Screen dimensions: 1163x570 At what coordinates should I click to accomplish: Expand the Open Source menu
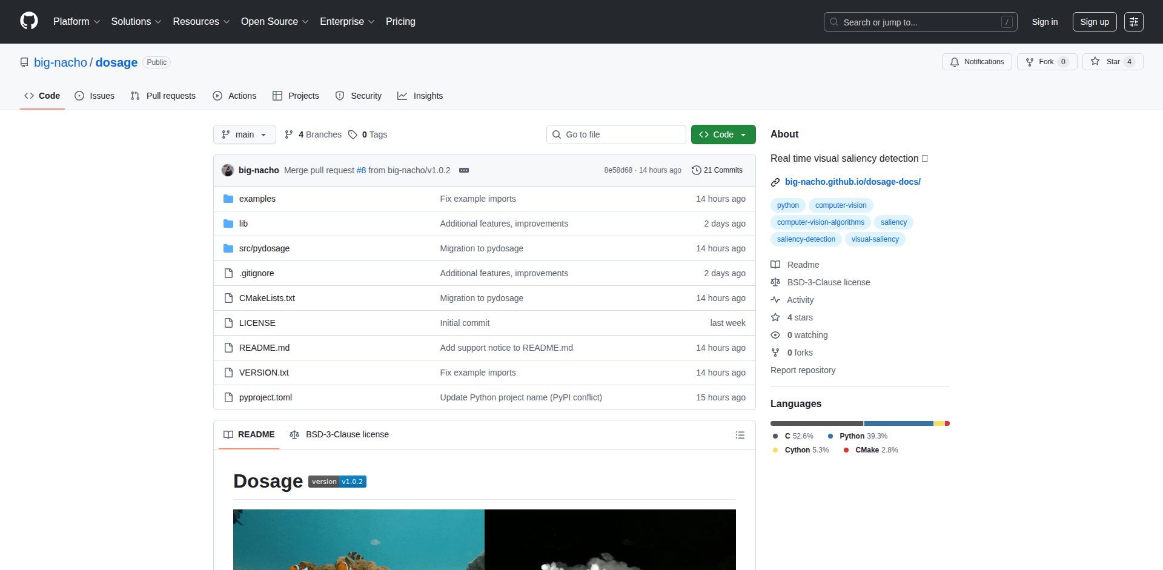click(x=274, y=21)
